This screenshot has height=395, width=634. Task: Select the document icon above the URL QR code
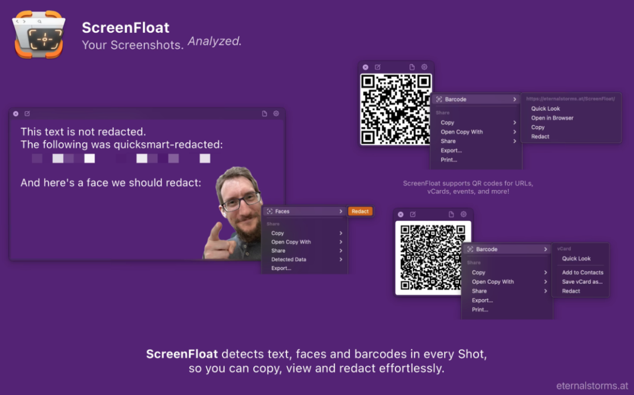coord(412,67)
